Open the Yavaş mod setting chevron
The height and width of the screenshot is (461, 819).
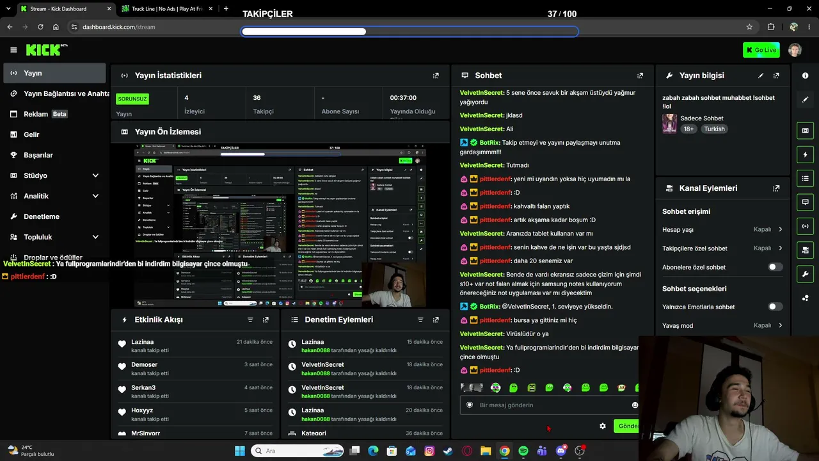(x=780, y=325)
